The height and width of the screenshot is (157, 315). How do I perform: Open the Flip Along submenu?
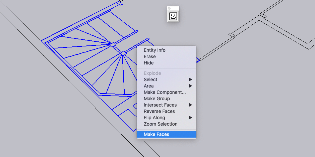166,118
